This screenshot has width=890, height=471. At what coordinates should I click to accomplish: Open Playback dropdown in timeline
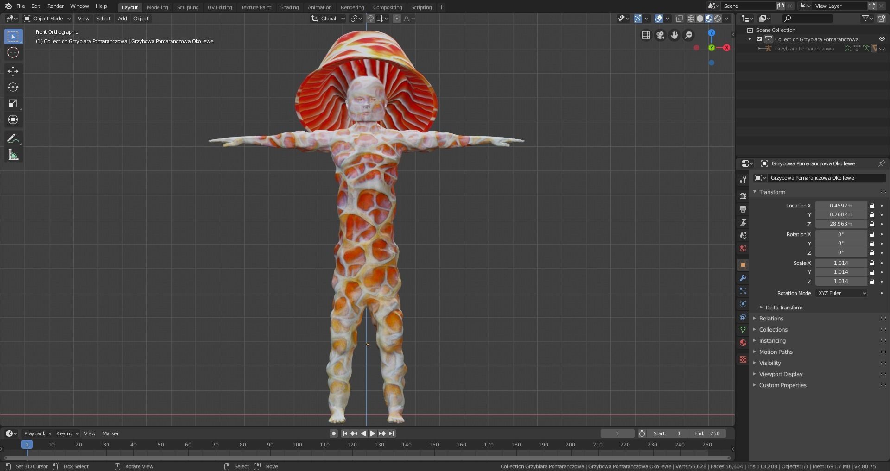pyautogui.click(x=37, y=433)
